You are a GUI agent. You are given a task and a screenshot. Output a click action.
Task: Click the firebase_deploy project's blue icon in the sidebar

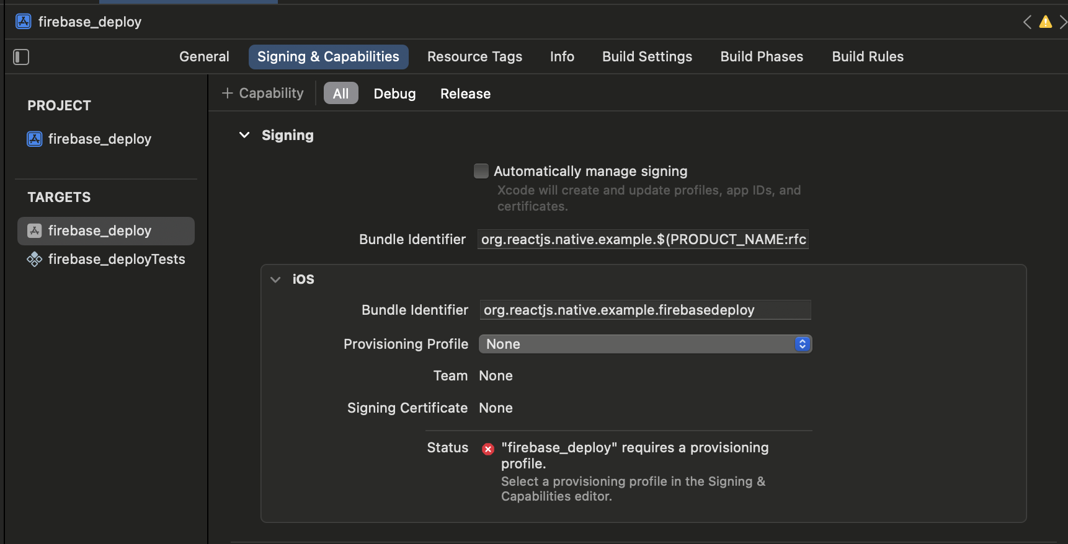coord(35,139)
